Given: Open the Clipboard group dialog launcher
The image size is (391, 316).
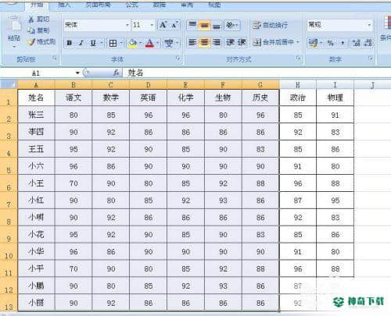Looking at the screenshot, I should point(55,59).
